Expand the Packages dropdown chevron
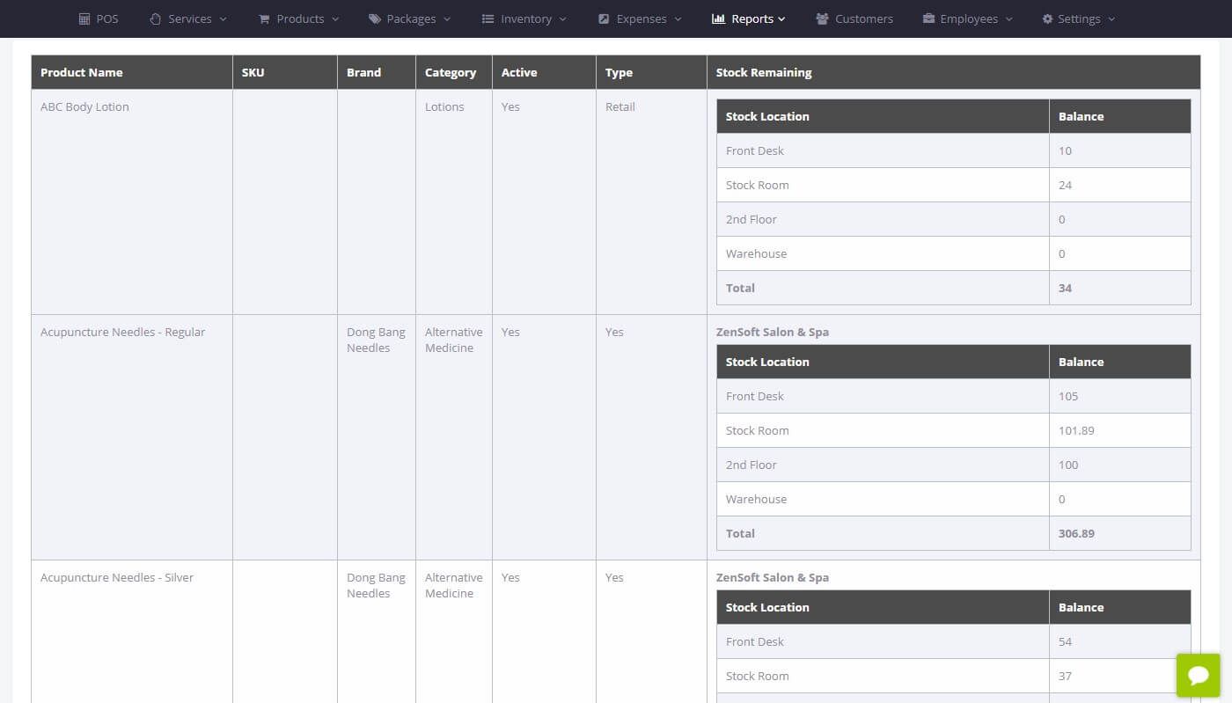 447,19
